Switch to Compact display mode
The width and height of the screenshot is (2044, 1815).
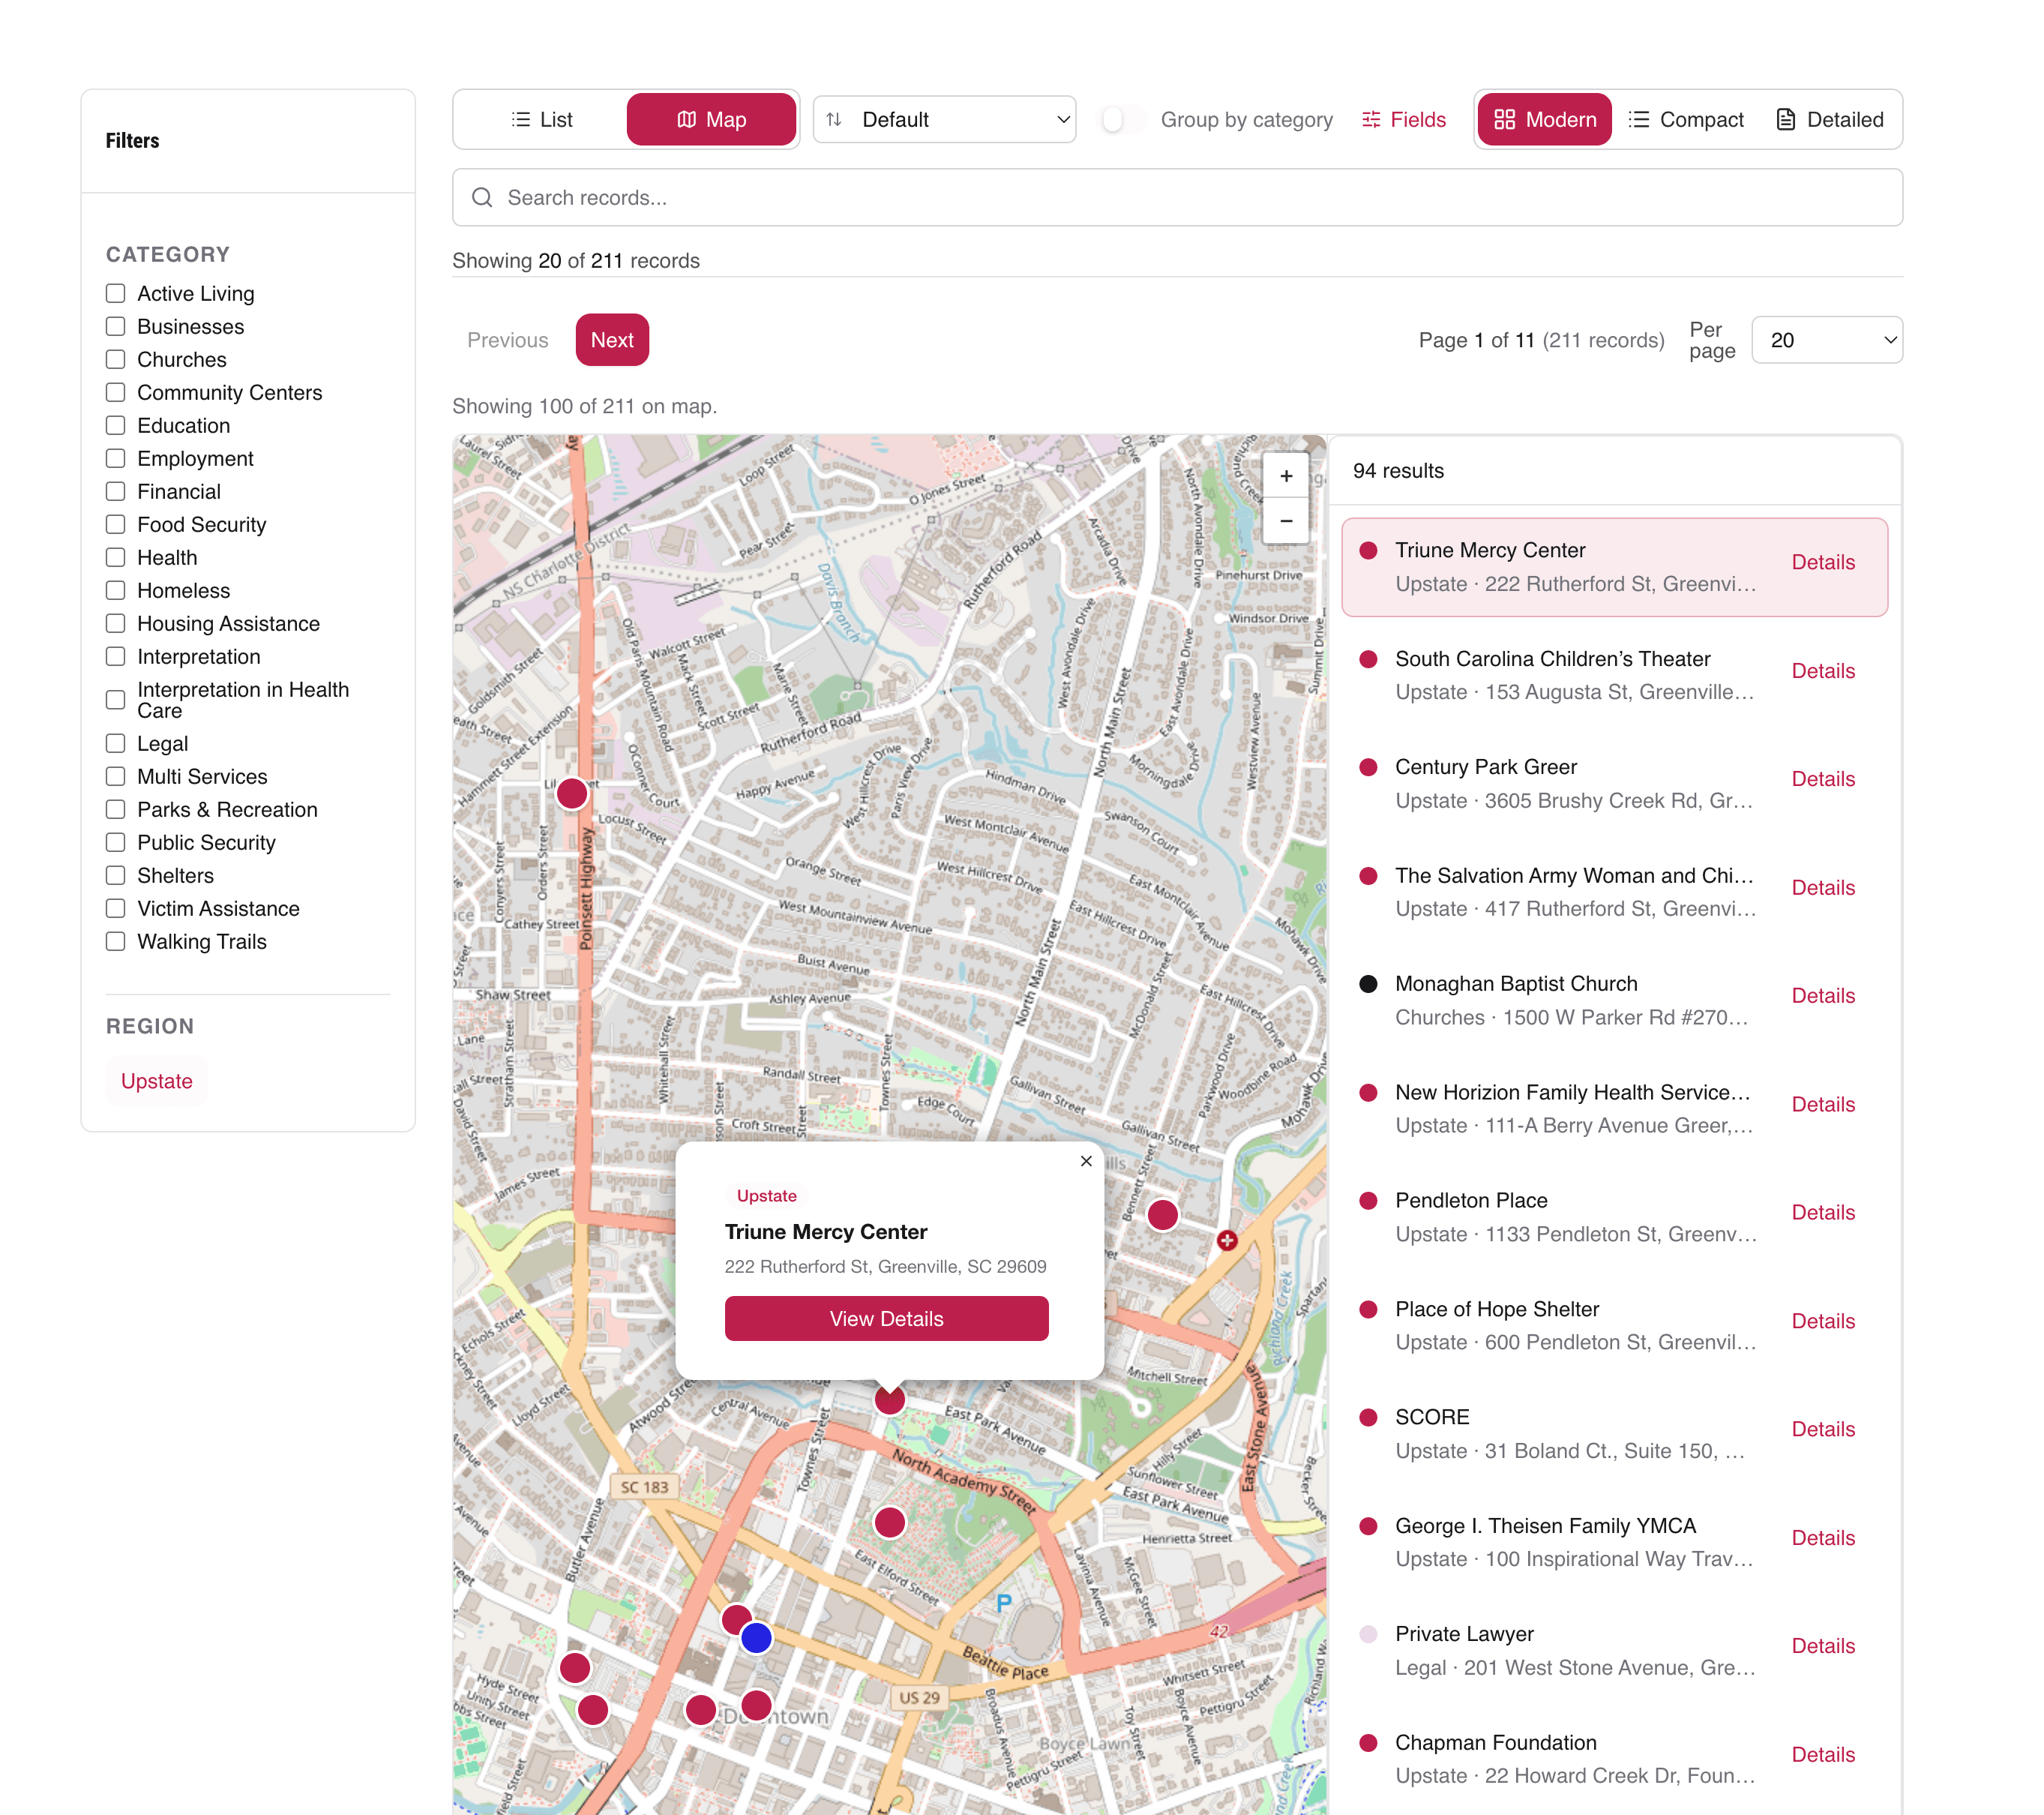click(1686, 119)
